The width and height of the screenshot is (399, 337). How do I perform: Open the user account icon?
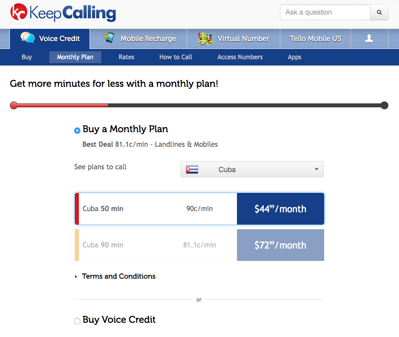click(369, 38)
